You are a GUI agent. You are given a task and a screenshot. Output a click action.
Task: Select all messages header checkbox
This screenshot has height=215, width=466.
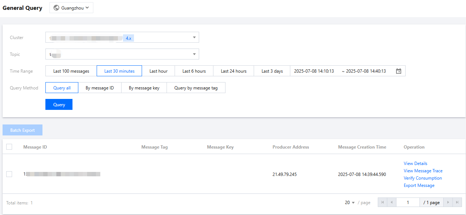tap(9, 147)
